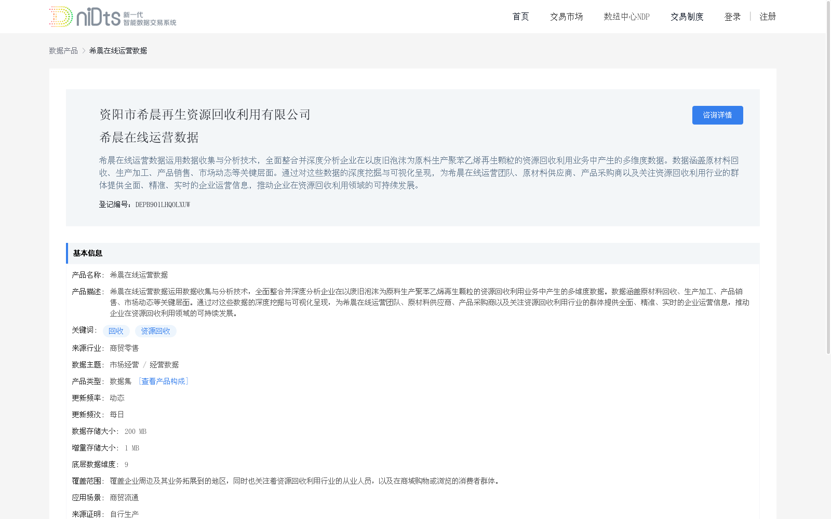Go to 交易市场 in navigation
The width and height of the screenshot is (831, 519).
(566, 17)
